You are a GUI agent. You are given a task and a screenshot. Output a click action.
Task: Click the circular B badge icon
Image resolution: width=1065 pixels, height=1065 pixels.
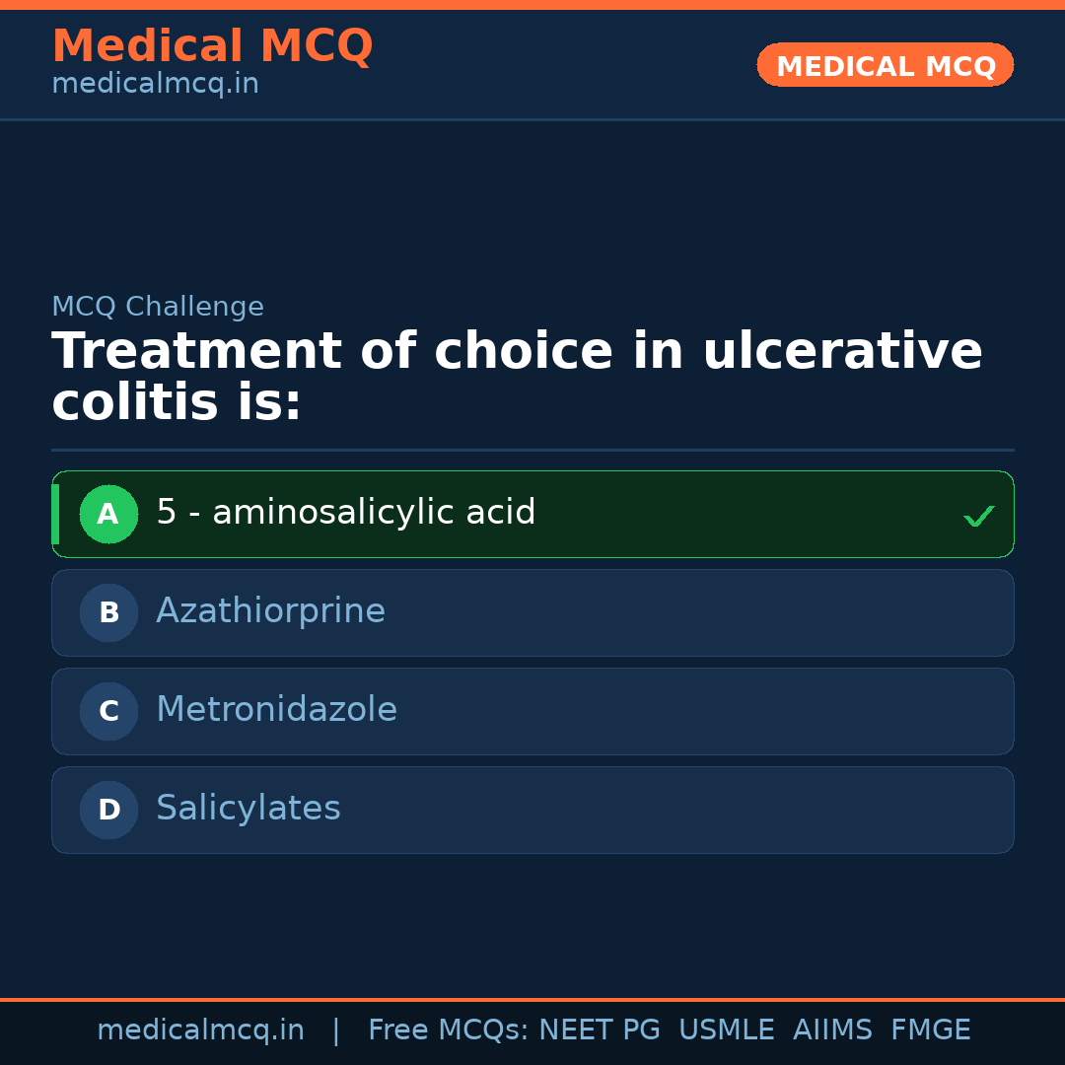click(x=108, y=612)
